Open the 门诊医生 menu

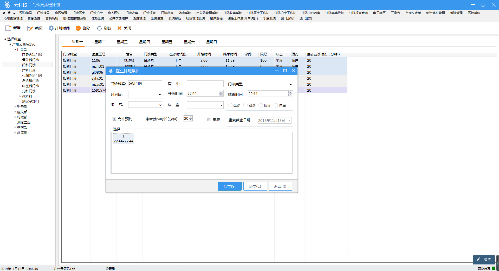(x=79, y=13)
